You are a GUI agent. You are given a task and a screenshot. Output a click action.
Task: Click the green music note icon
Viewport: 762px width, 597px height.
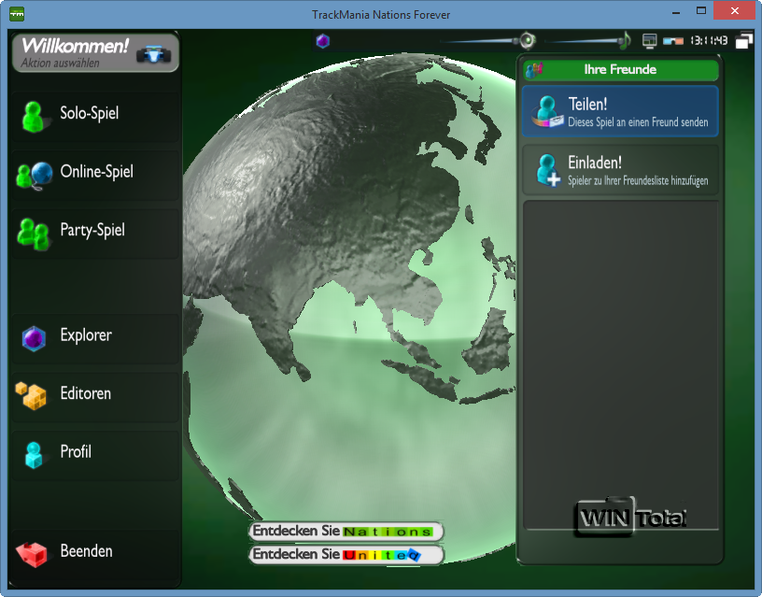coord(625,40)
